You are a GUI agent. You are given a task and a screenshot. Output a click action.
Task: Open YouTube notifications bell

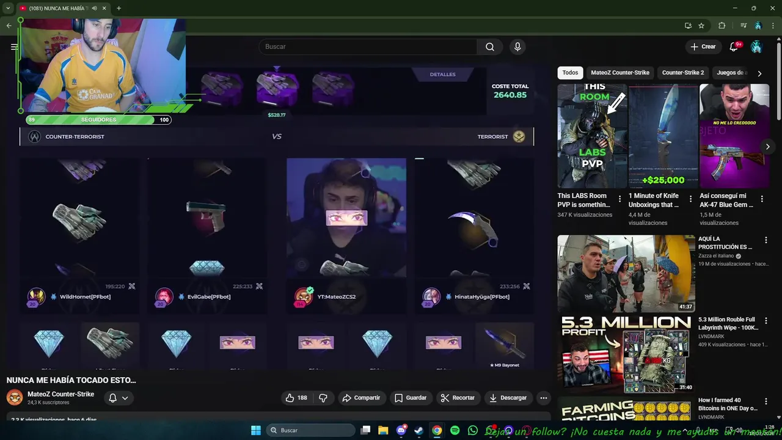click(734, 46)
